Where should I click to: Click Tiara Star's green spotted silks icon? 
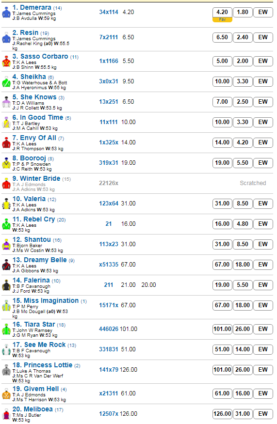pos(6,330)
